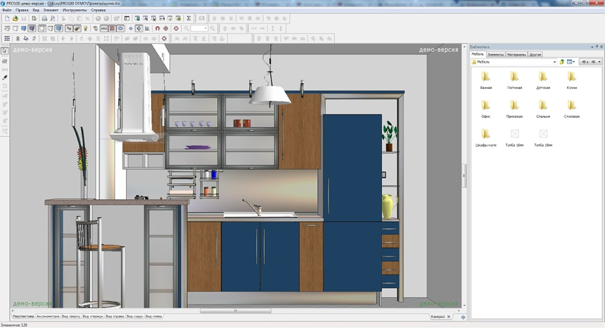
Task: Select the Вид сверху view tab
Action: coord(71,317)
